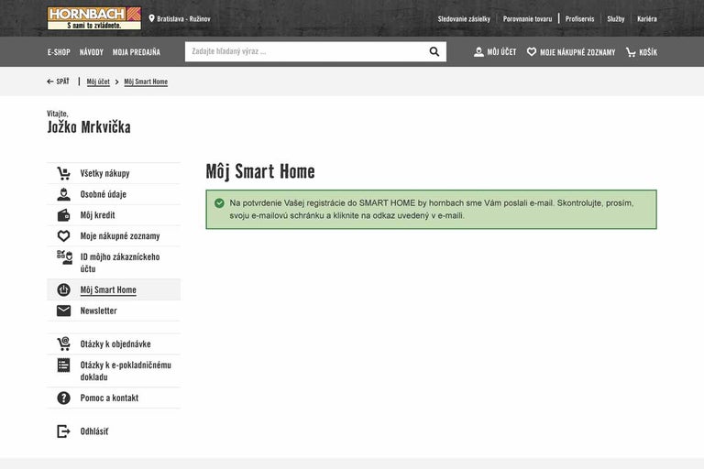Viewport: 704px width, 469px height.
Task: Click the Pomoc a kontakt question icon
Action: (x=63, y=398)
